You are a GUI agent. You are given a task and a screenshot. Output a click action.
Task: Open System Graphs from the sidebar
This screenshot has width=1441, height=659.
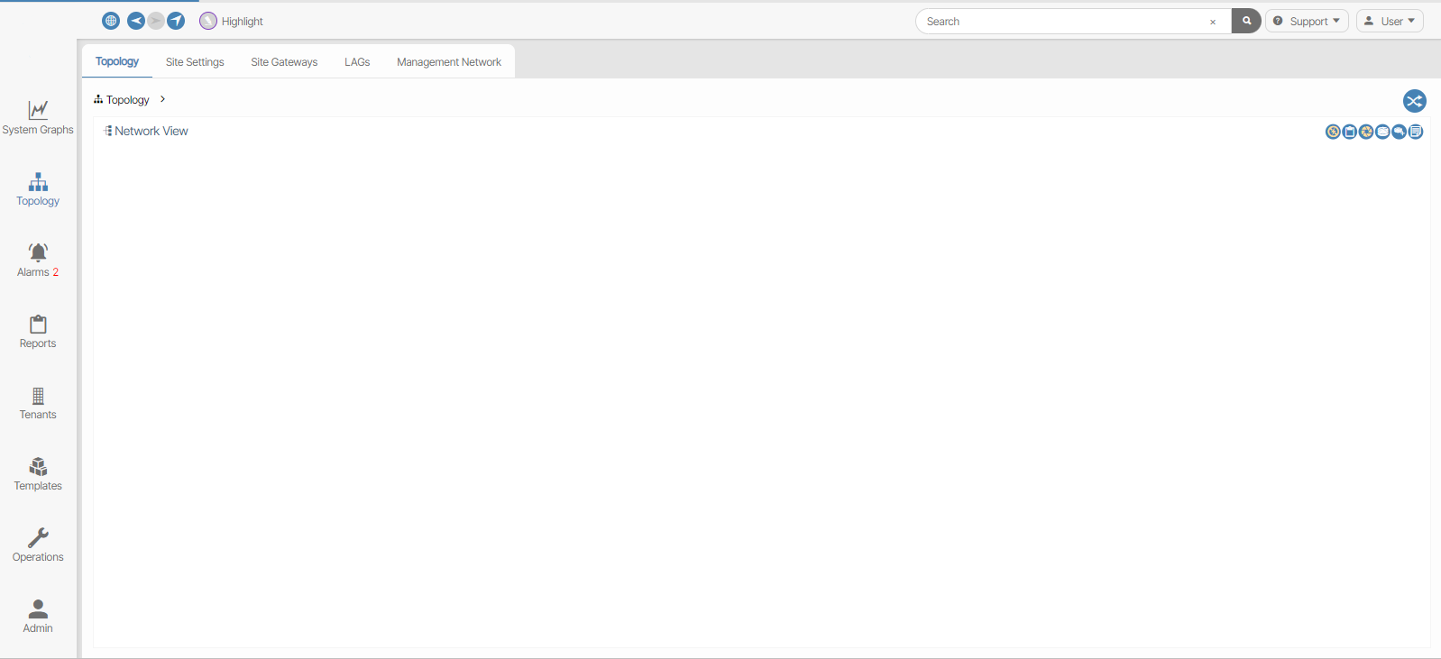(x=38, y=118)
